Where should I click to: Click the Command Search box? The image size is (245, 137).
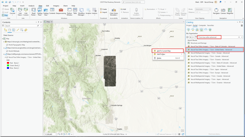point(133,2)
